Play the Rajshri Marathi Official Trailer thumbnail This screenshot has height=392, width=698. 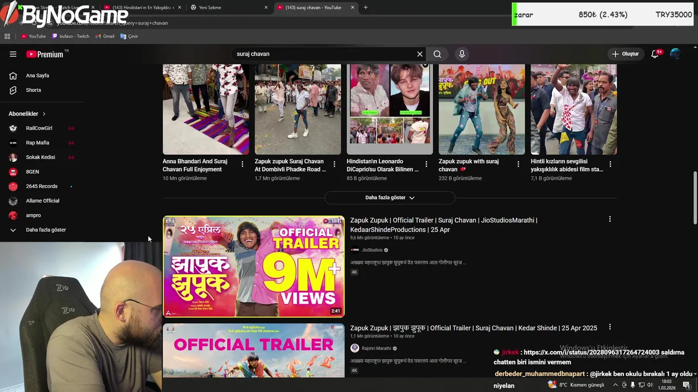coord(254,351)
